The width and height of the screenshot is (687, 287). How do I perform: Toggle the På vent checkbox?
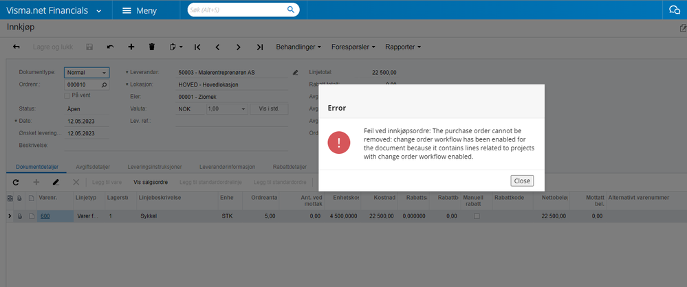[x=67, y=95]
